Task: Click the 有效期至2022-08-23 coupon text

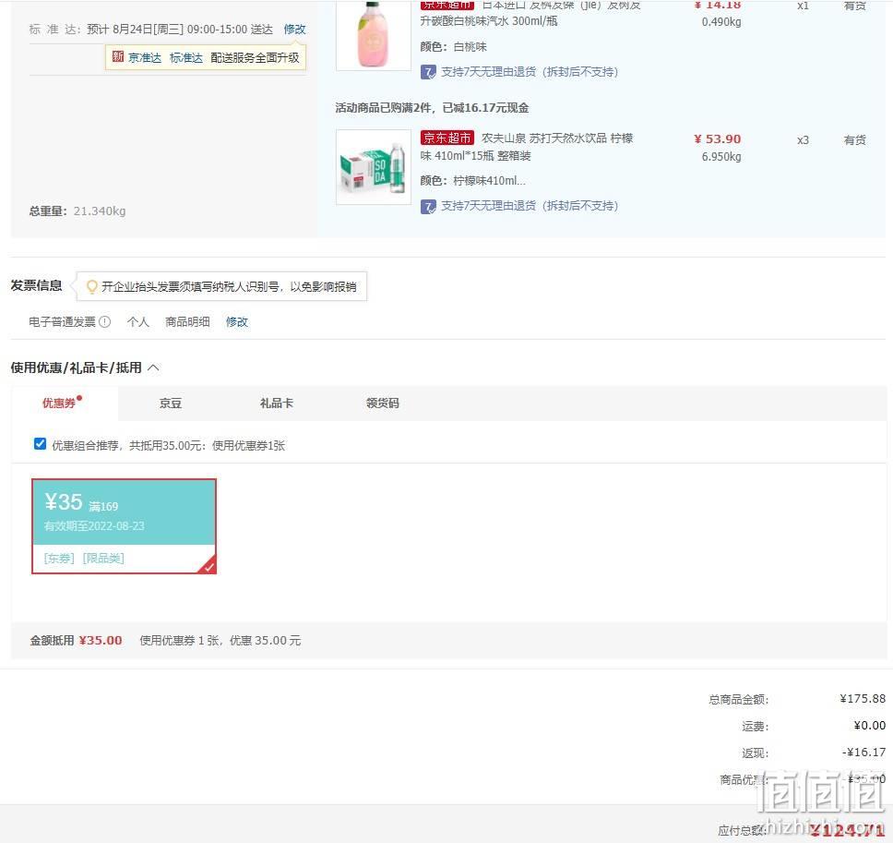Action: (x=94, y=525)
